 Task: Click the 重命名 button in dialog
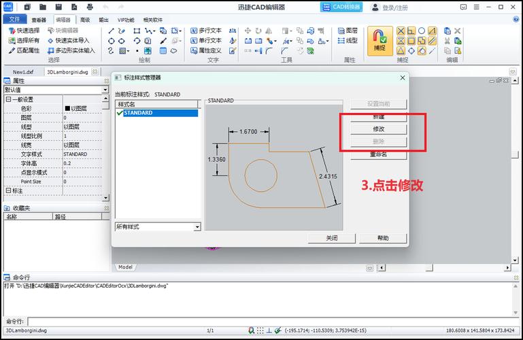(379, 154)
